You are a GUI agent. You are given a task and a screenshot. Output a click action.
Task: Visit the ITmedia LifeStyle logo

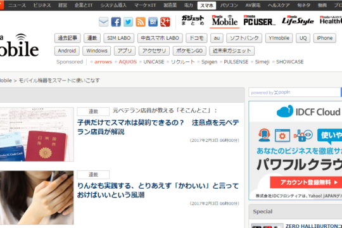coord(298,20)
